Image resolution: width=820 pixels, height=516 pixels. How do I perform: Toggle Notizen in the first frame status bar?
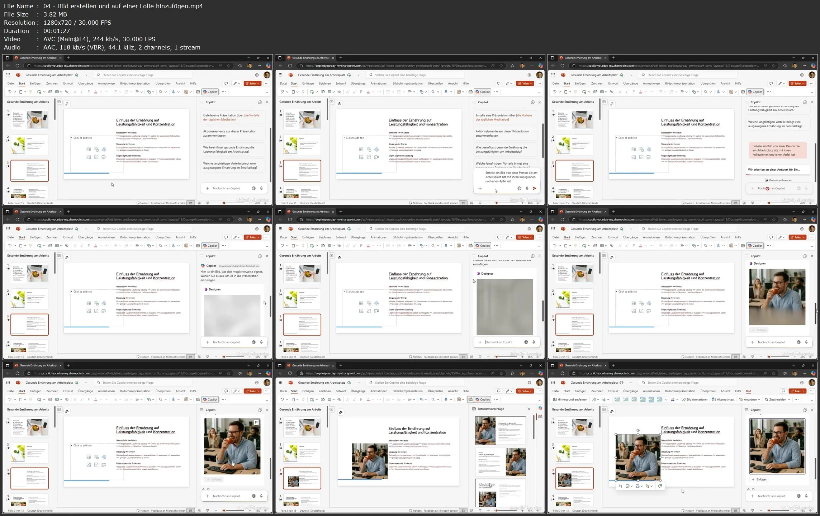tap(143, 203)
